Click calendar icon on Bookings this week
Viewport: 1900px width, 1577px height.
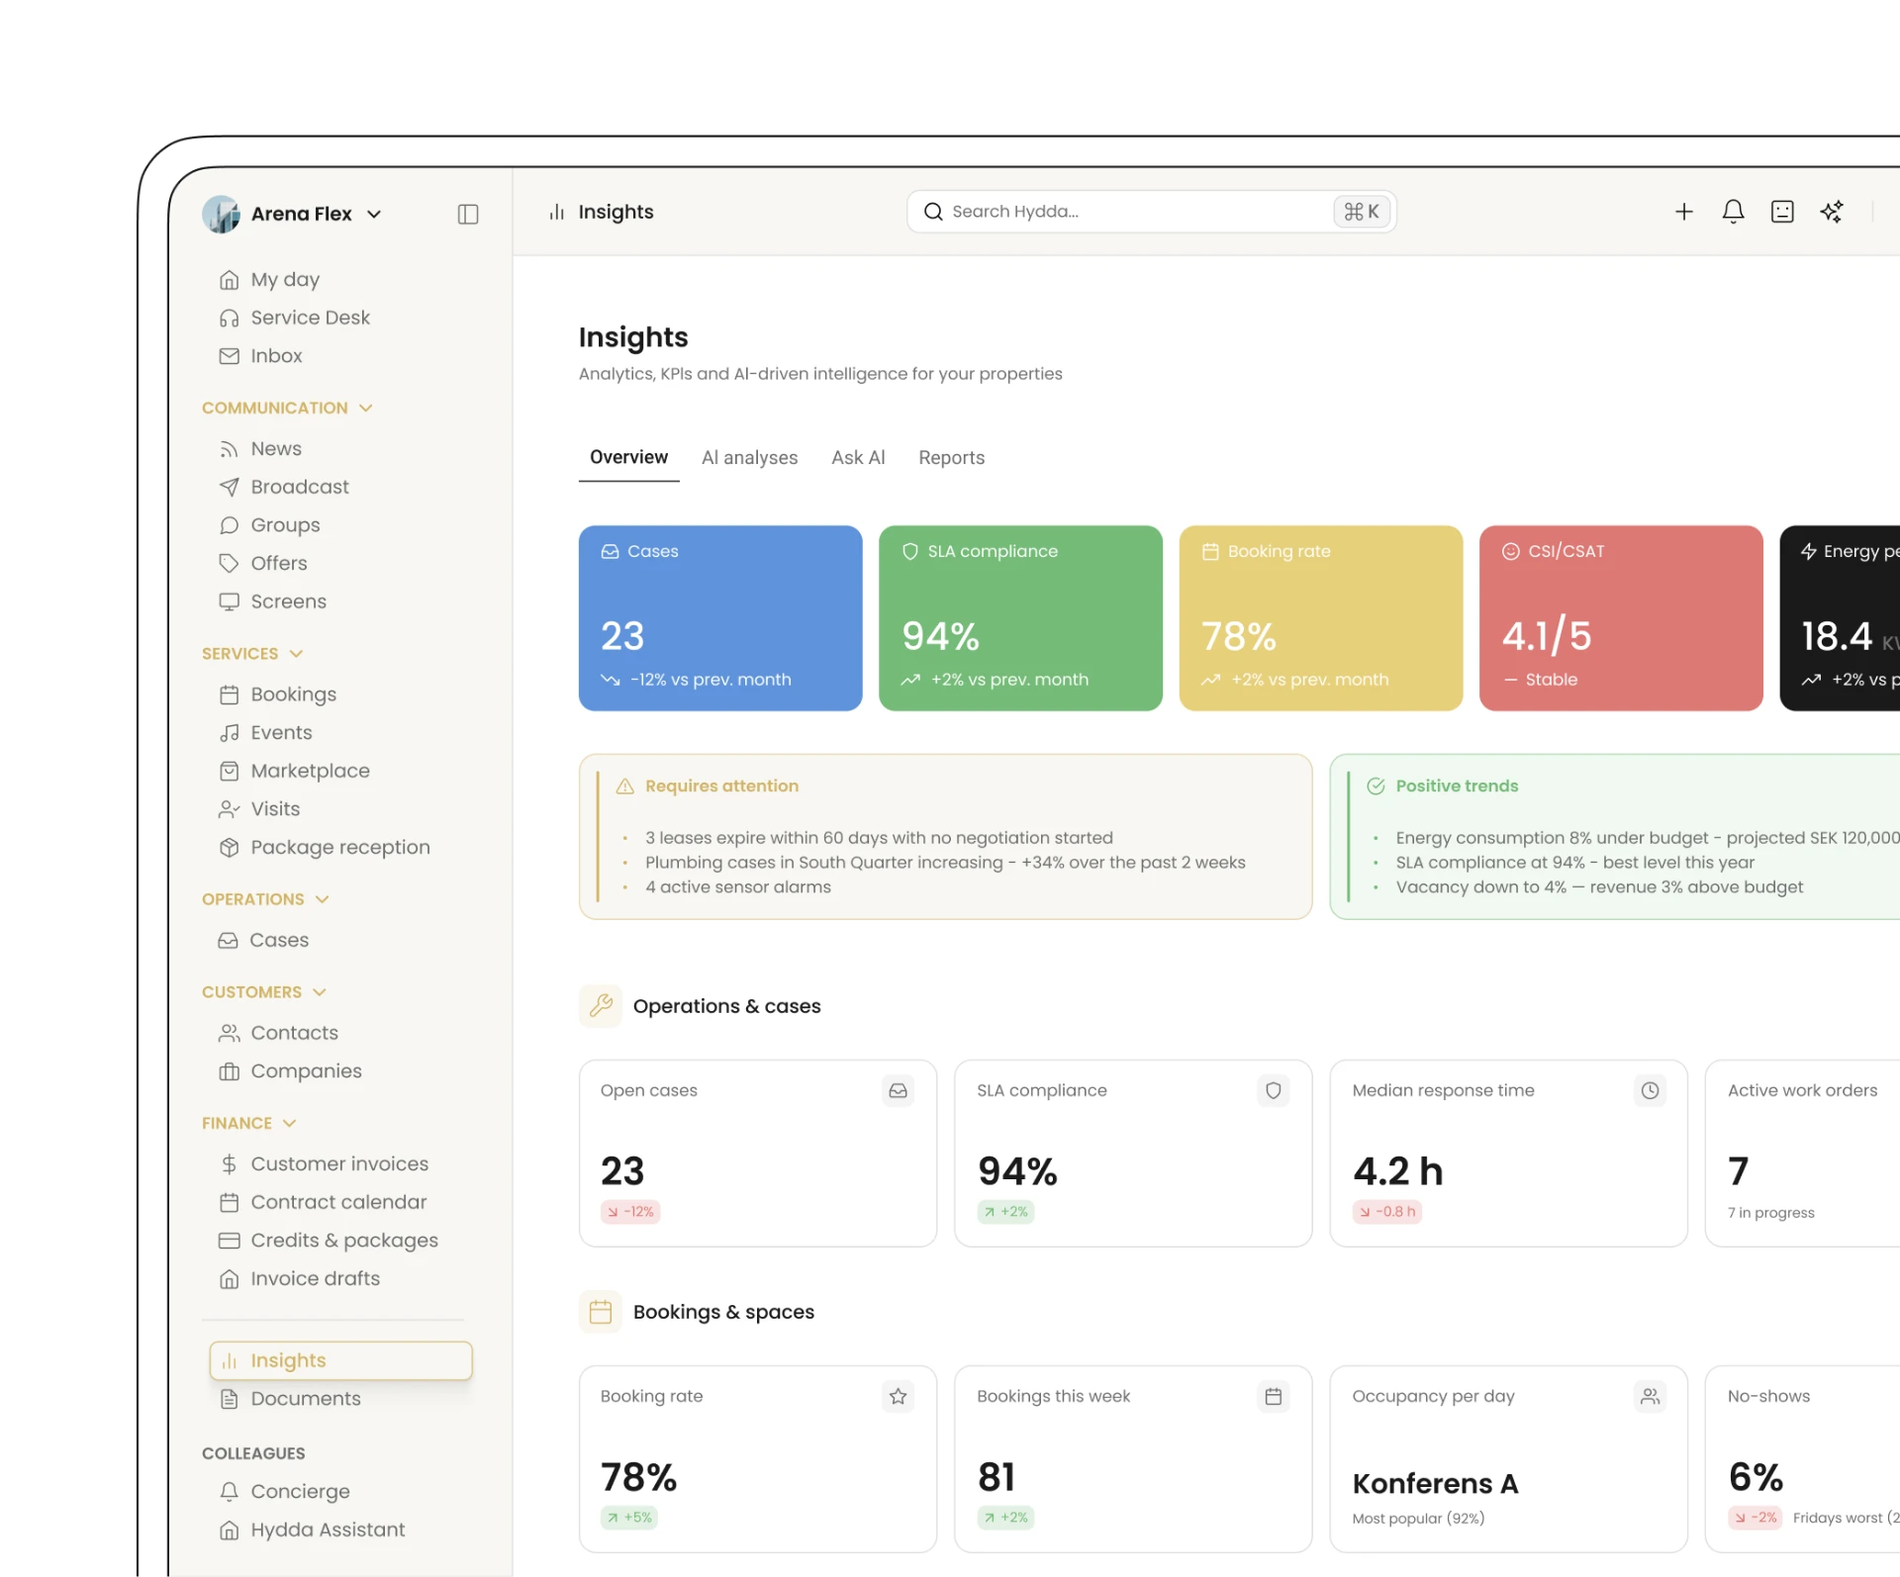coord(1274,1396)
